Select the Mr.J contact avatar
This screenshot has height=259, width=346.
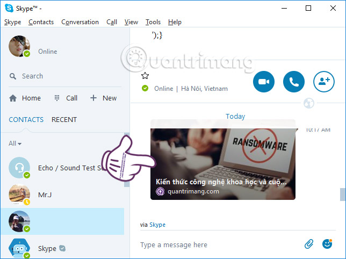19,195
